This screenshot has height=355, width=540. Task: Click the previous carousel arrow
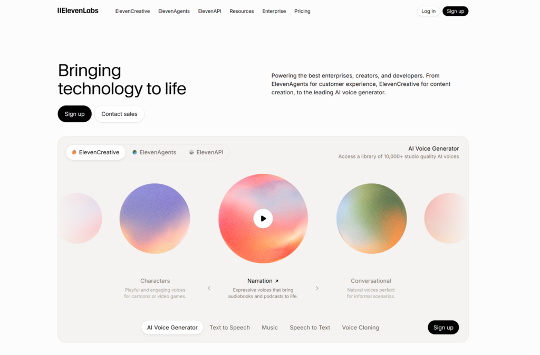[209, 288]
